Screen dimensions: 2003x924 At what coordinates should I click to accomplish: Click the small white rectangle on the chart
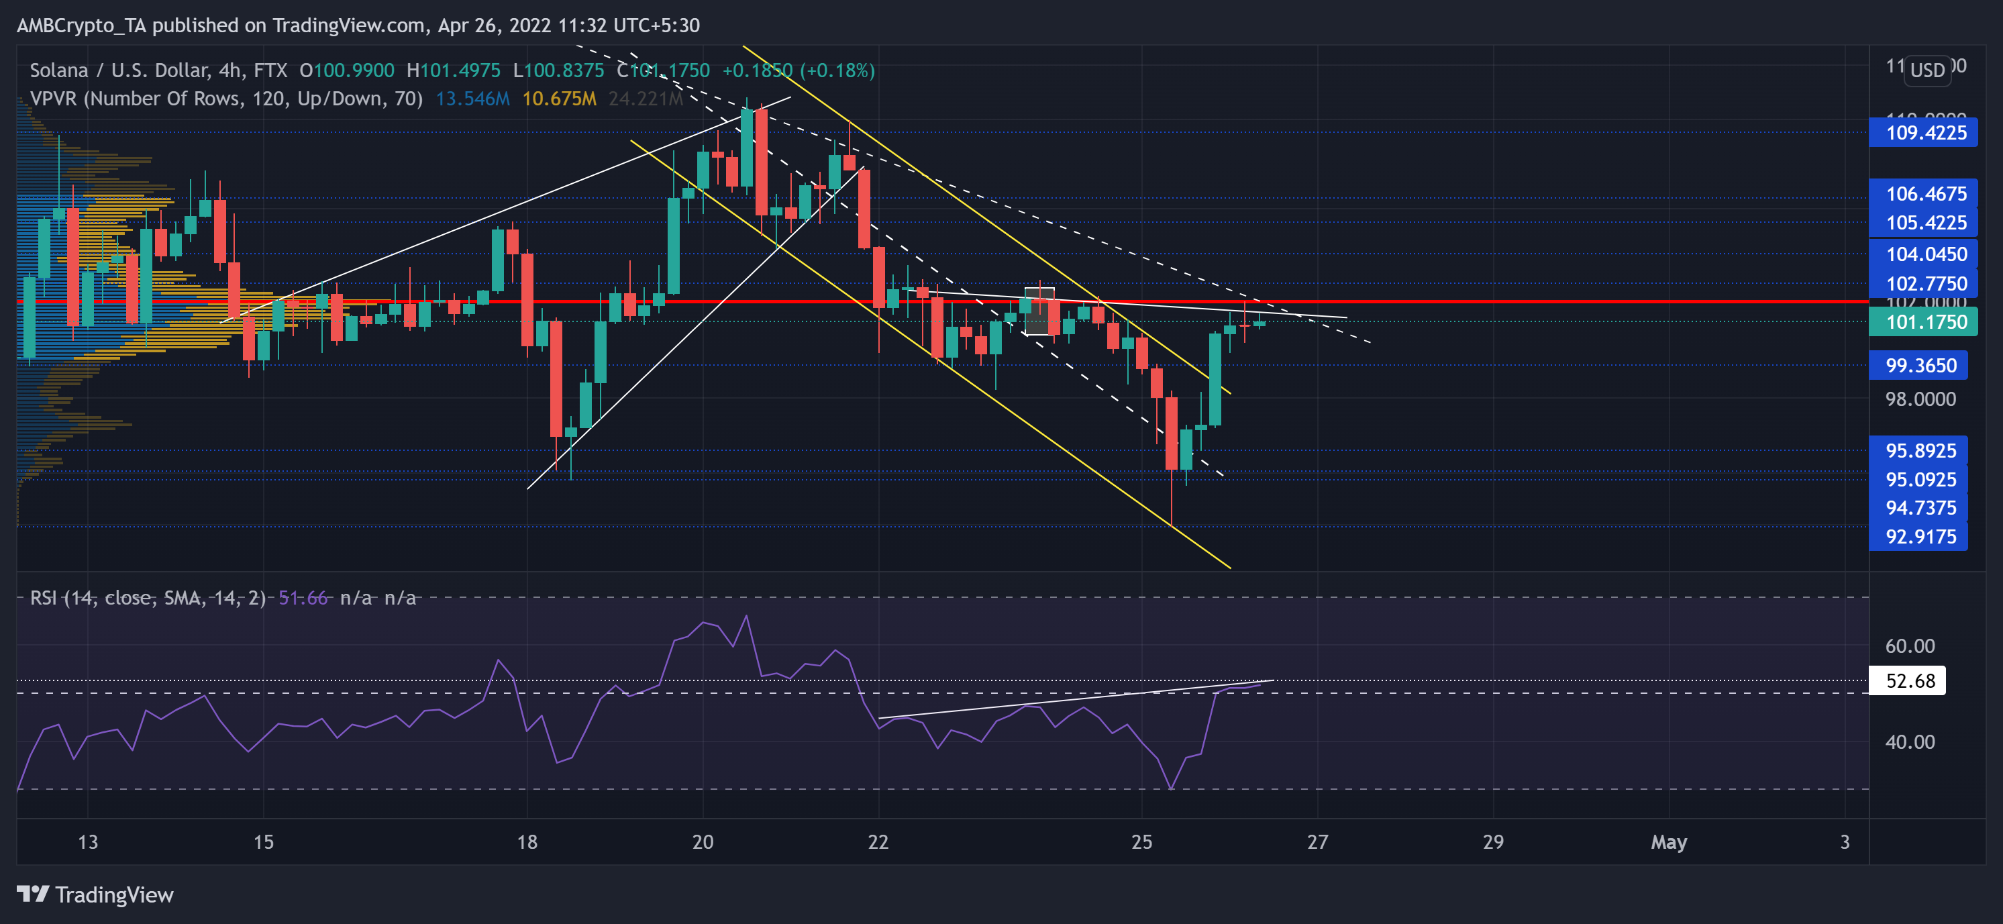(1039, 311)
